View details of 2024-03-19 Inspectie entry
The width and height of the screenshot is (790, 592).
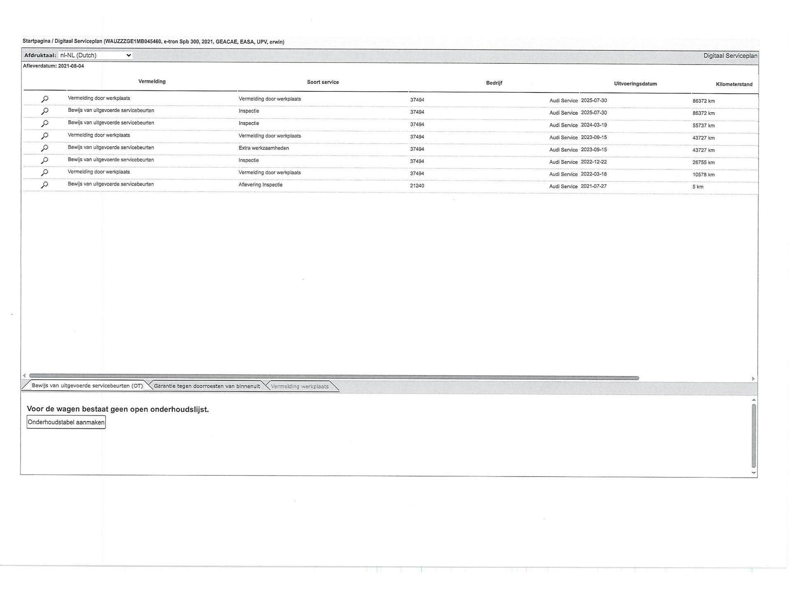coord(44,124)
